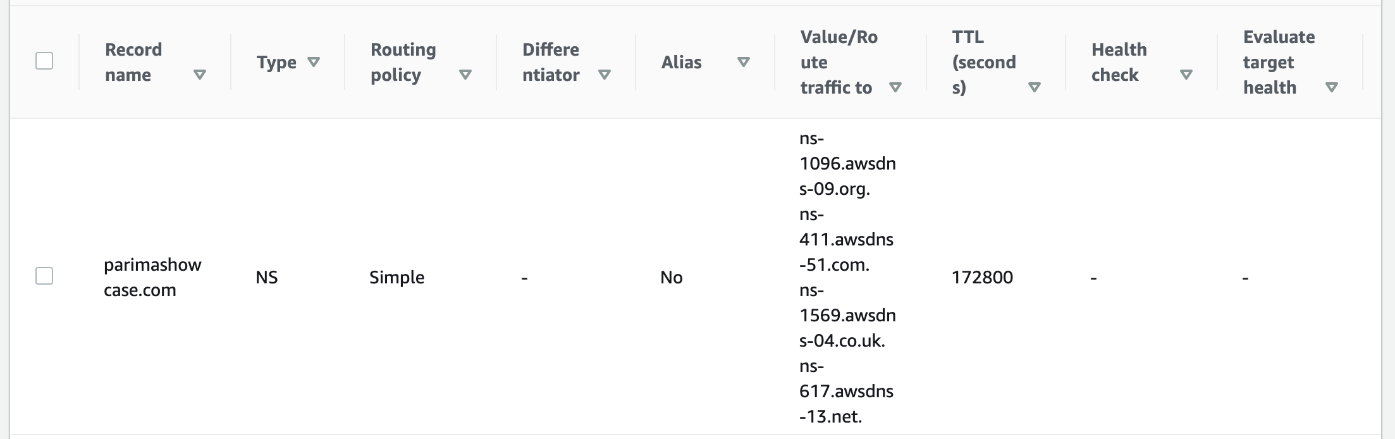
Task: Click the Evaluate target health sort arrow
Action: click(1332, 87)
